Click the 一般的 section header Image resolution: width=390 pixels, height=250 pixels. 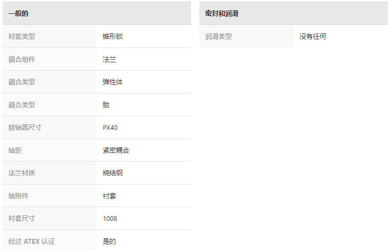coord(97,13)
